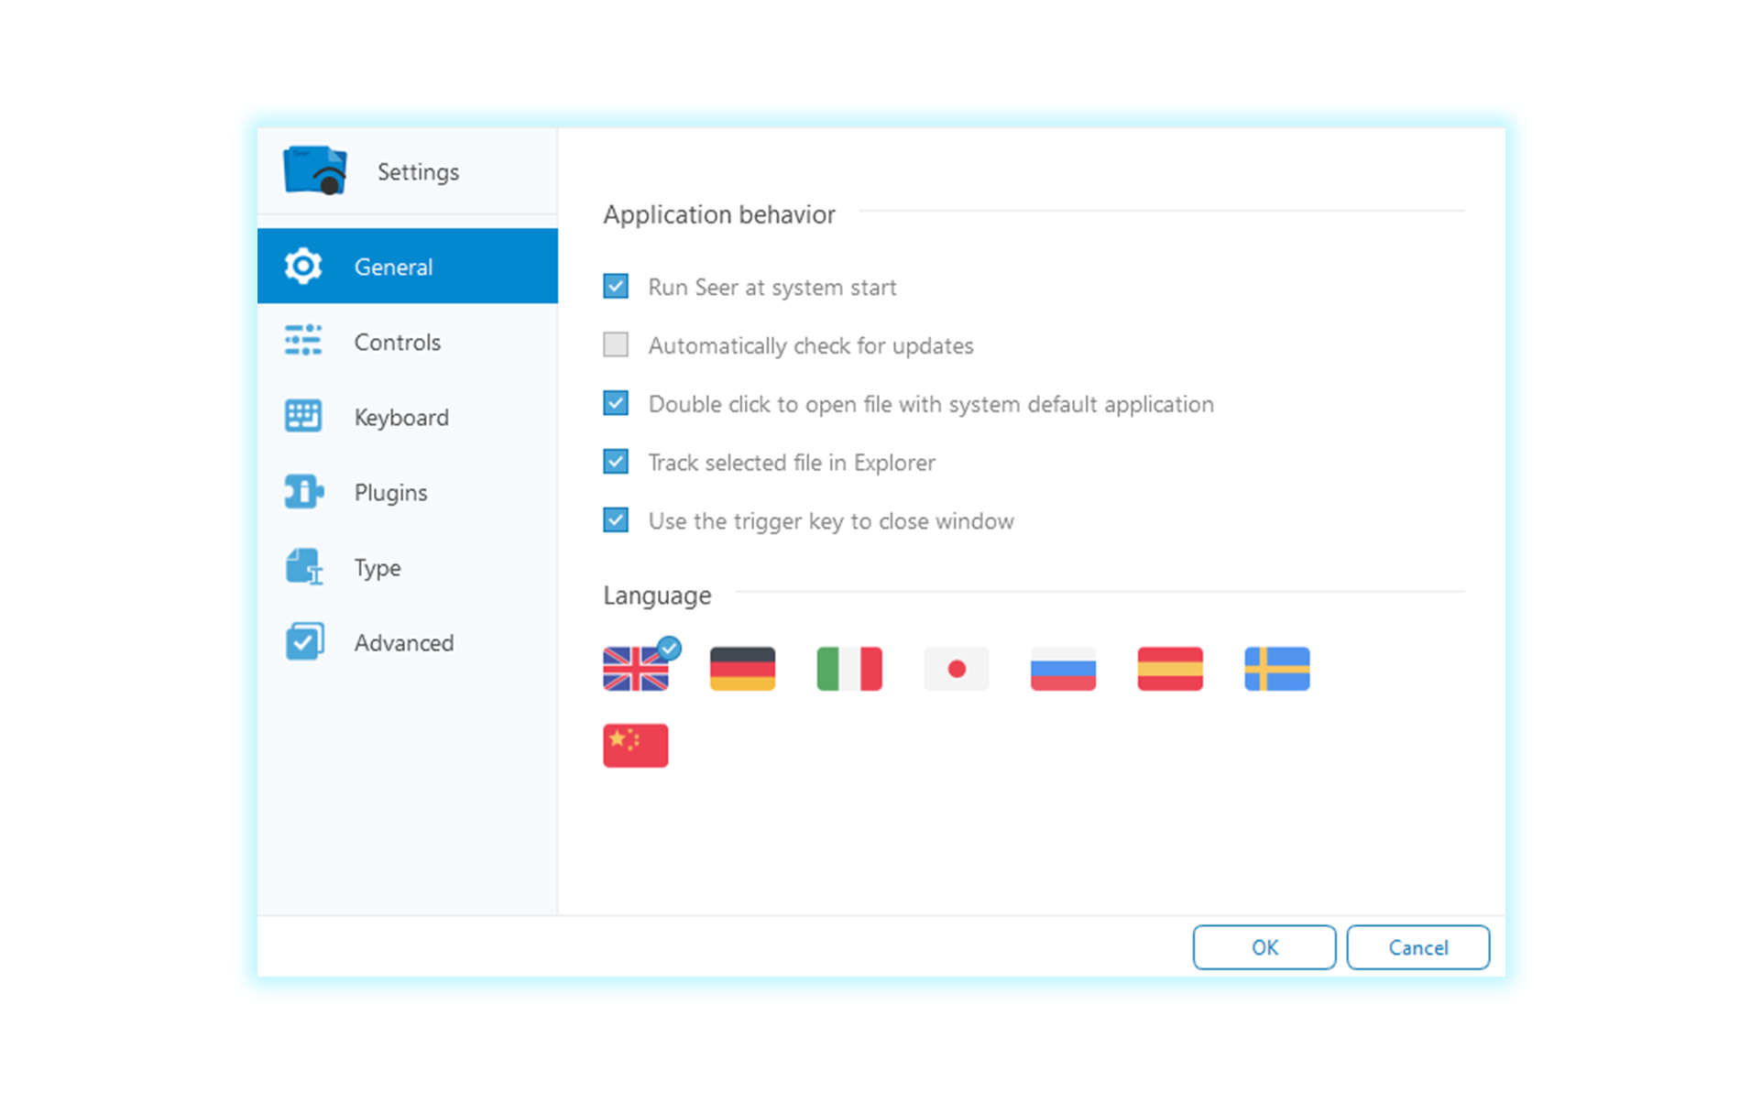The image size is (1762, 1103).
Task: Choose the Swedish flag language
Action: tap(1276, 669)
